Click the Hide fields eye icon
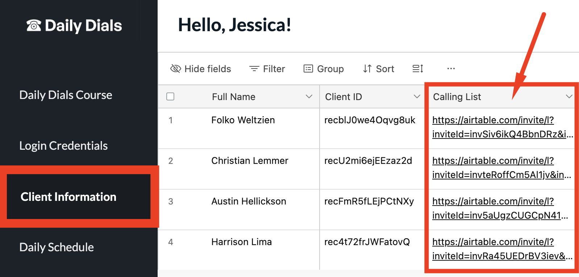 tap(175, 69)
